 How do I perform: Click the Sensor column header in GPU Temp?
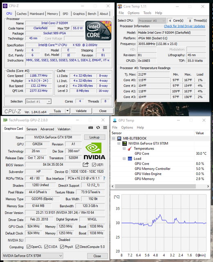152,133
